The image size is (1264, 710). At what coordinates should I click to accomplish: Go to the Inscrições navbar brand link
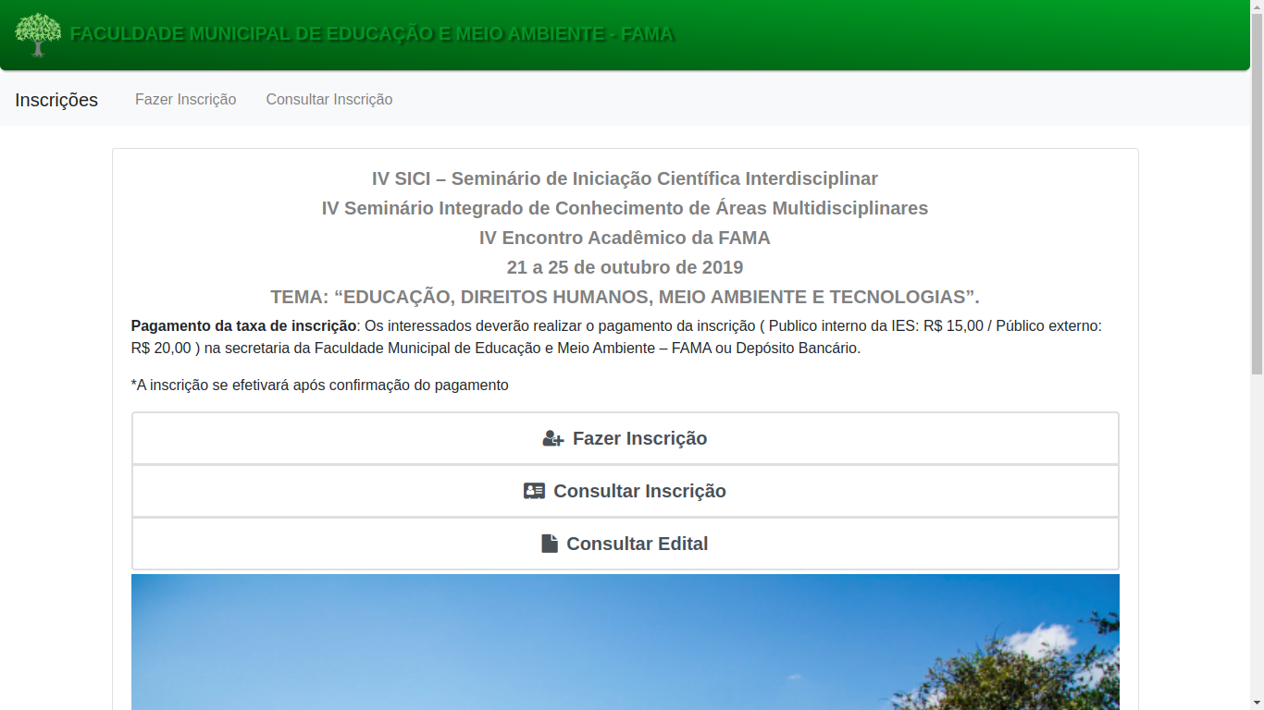point(56,100)
